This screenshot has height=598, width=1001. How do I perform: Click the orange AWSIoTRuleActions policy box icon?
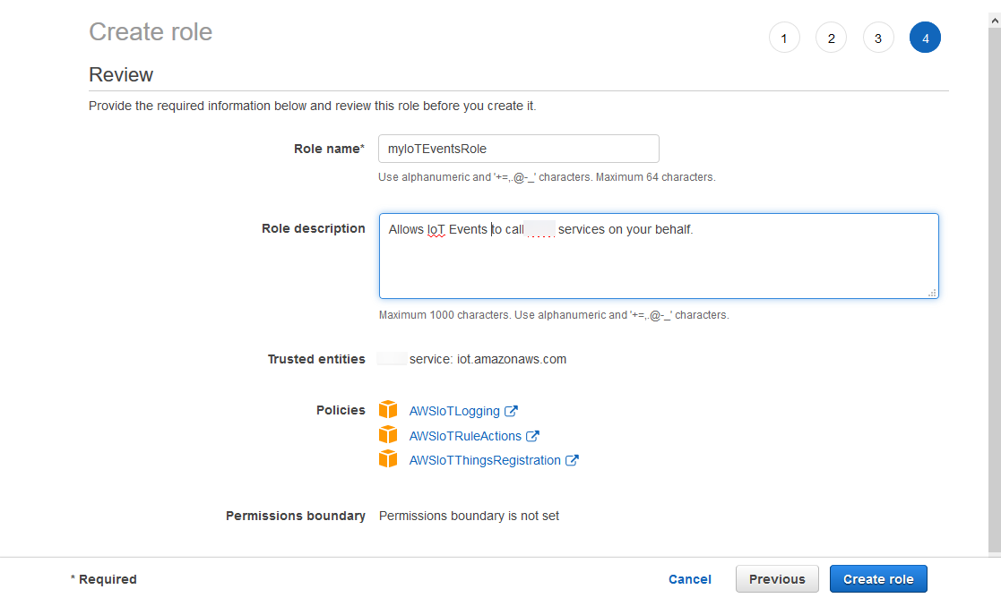[x=388, y=435]
